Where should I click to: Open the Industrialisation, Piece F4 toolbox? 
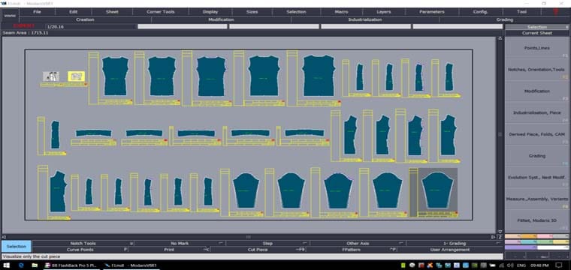[x=537, y=112]
